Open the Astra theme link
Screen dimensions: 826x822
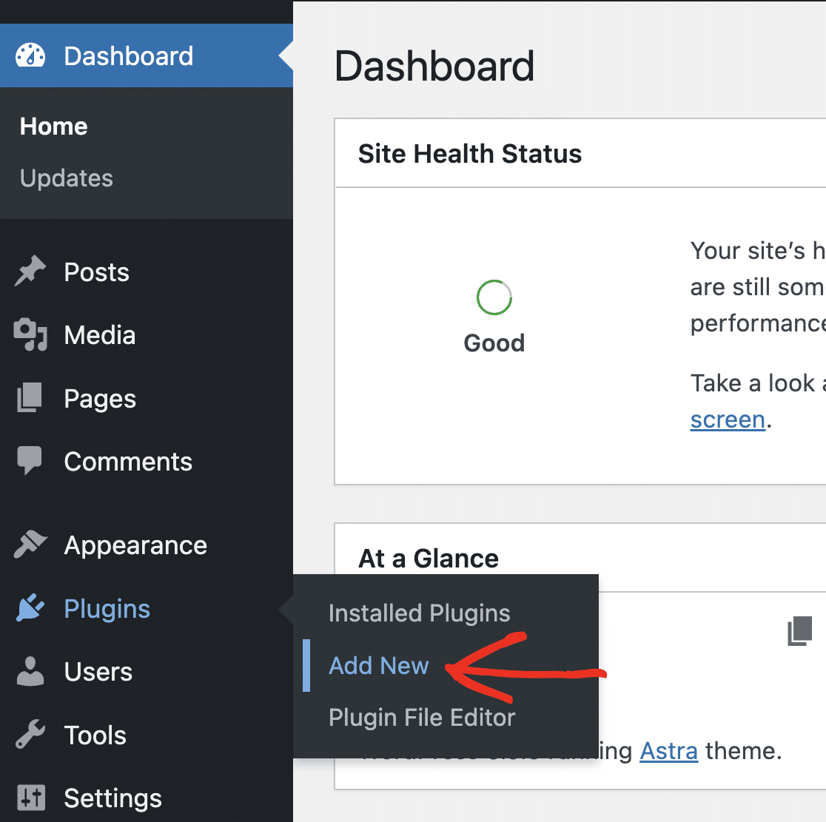click(x=668, y=751)
